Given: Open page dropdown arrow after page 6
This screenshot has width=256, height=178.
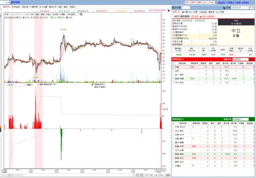Looking at the screenshot, I should [22, 175].
